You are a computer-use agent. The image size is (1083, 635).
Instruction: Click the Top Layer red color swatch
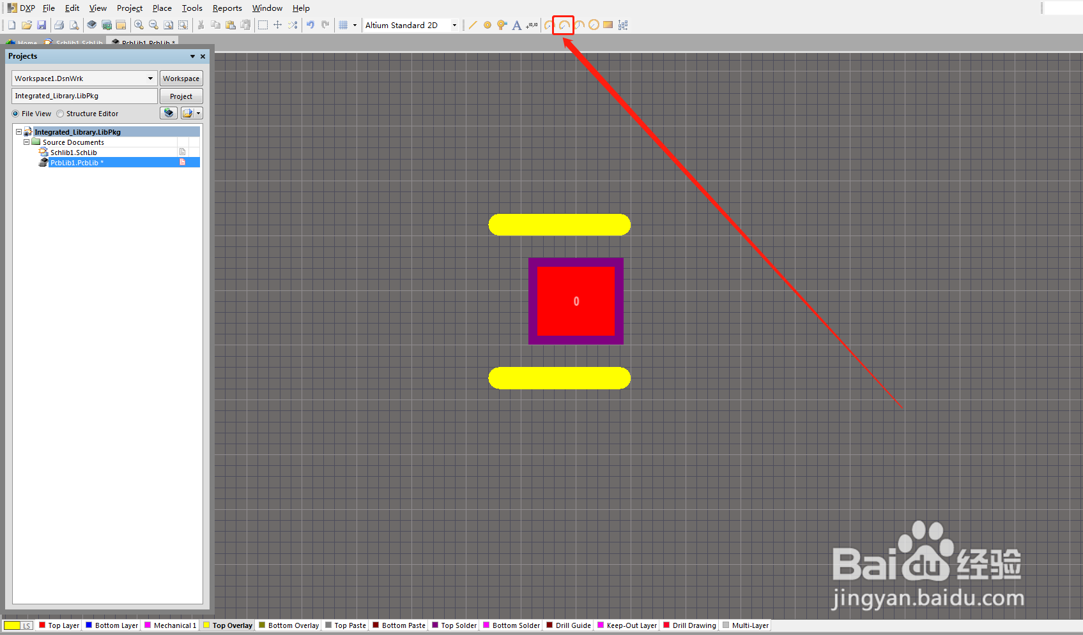[42, 625]
